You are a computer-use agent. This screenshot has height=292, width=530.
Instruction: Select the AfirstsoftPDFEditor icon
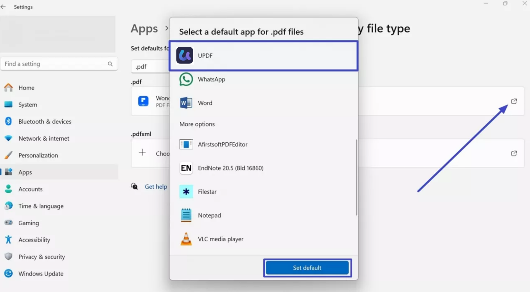click(186, 144)
